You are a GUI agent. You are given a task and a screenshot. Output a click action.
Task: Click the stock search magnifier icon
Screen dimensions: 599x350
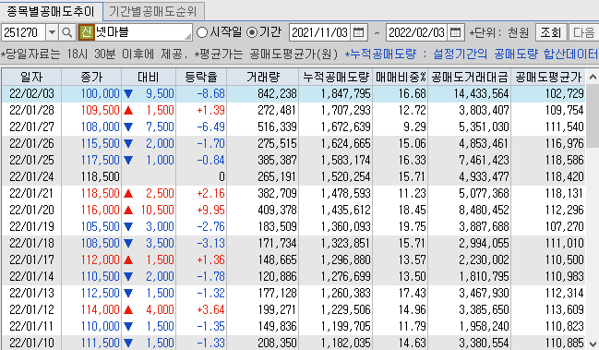(66, 32)
